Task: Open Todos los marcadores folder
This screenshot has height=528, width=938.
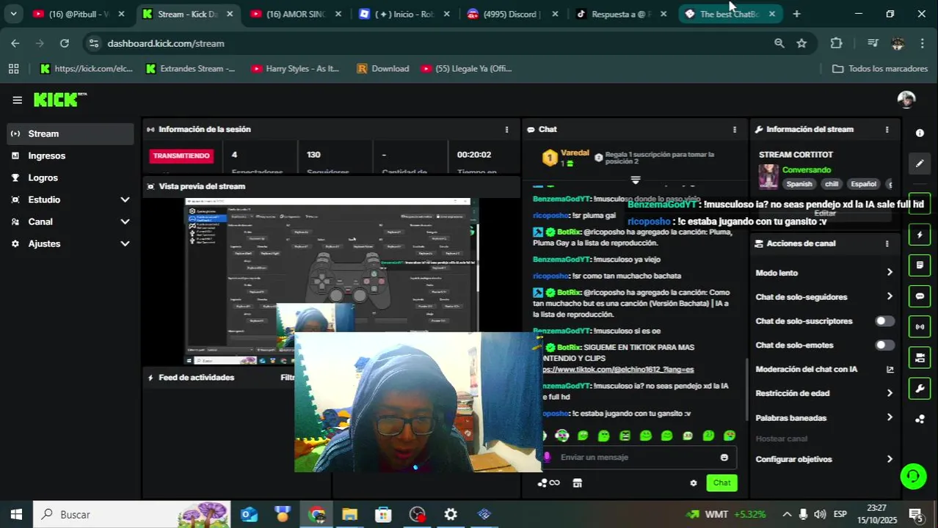Action: pos(881,68)
